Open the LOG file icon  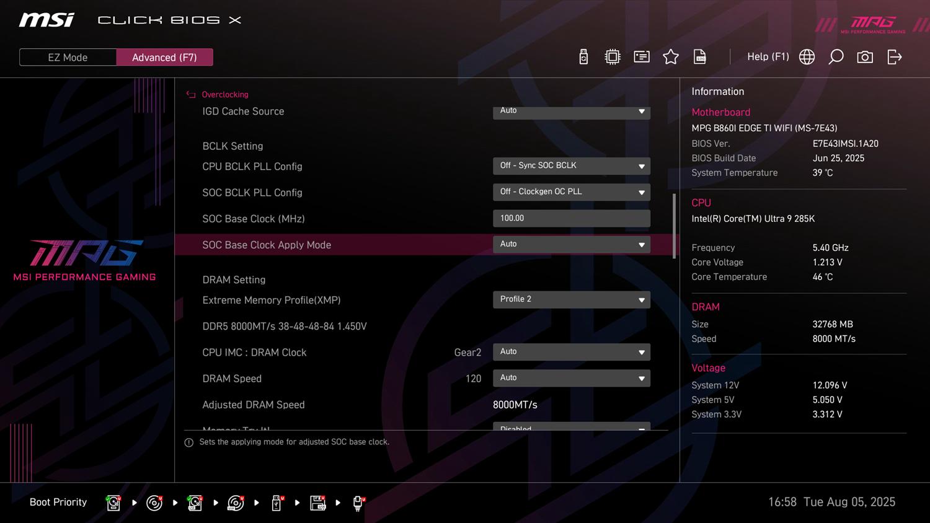tap(700, 57)
